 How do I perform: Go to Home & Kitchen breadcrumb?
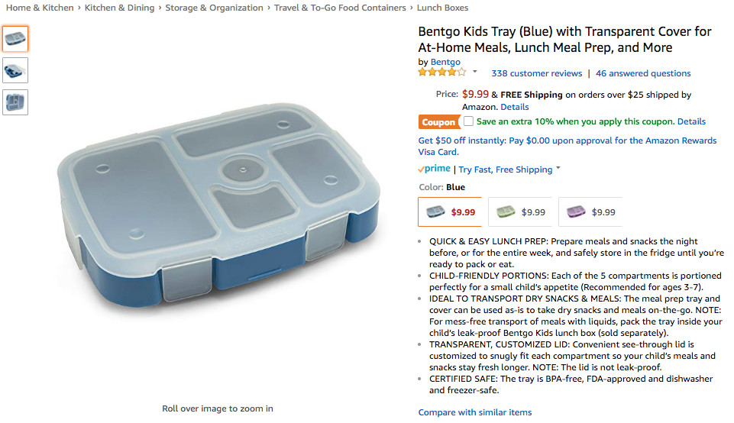pos(40,8)
